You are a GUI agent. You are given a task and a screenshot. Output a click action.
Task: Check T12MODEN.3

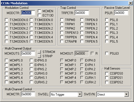pos(6,33)
